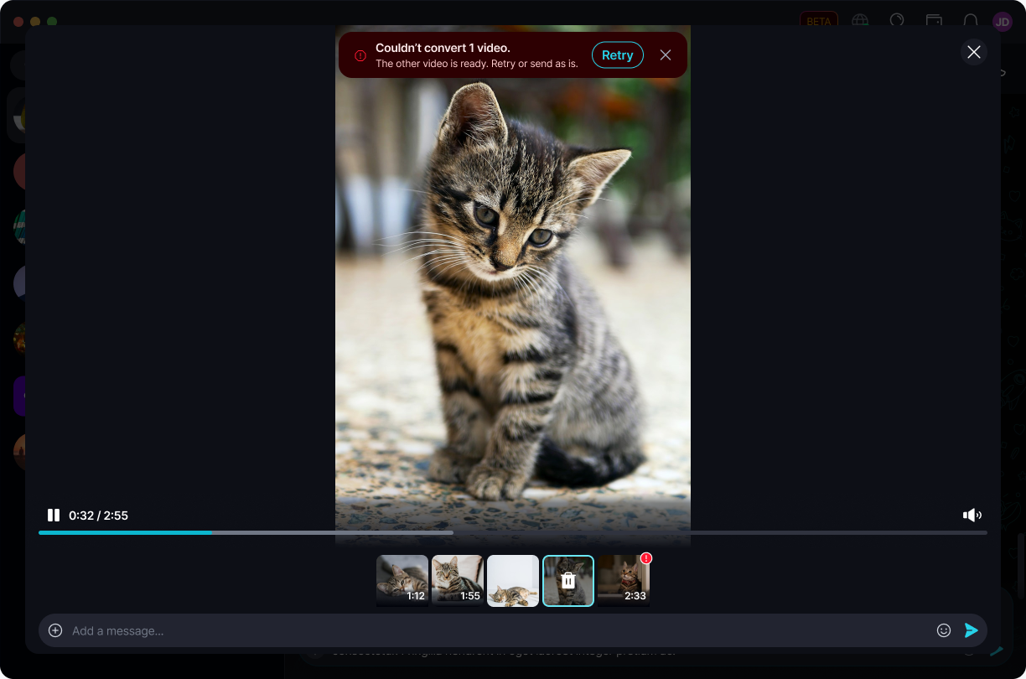This screenshot has width=1026, height=679.
Task: Click the red error badge on 2:33 thumbnail
Action: 646,557
